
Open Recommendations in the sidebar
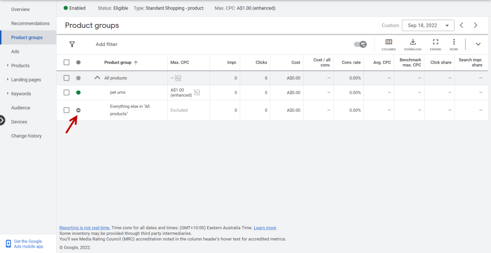pos(30,23)
